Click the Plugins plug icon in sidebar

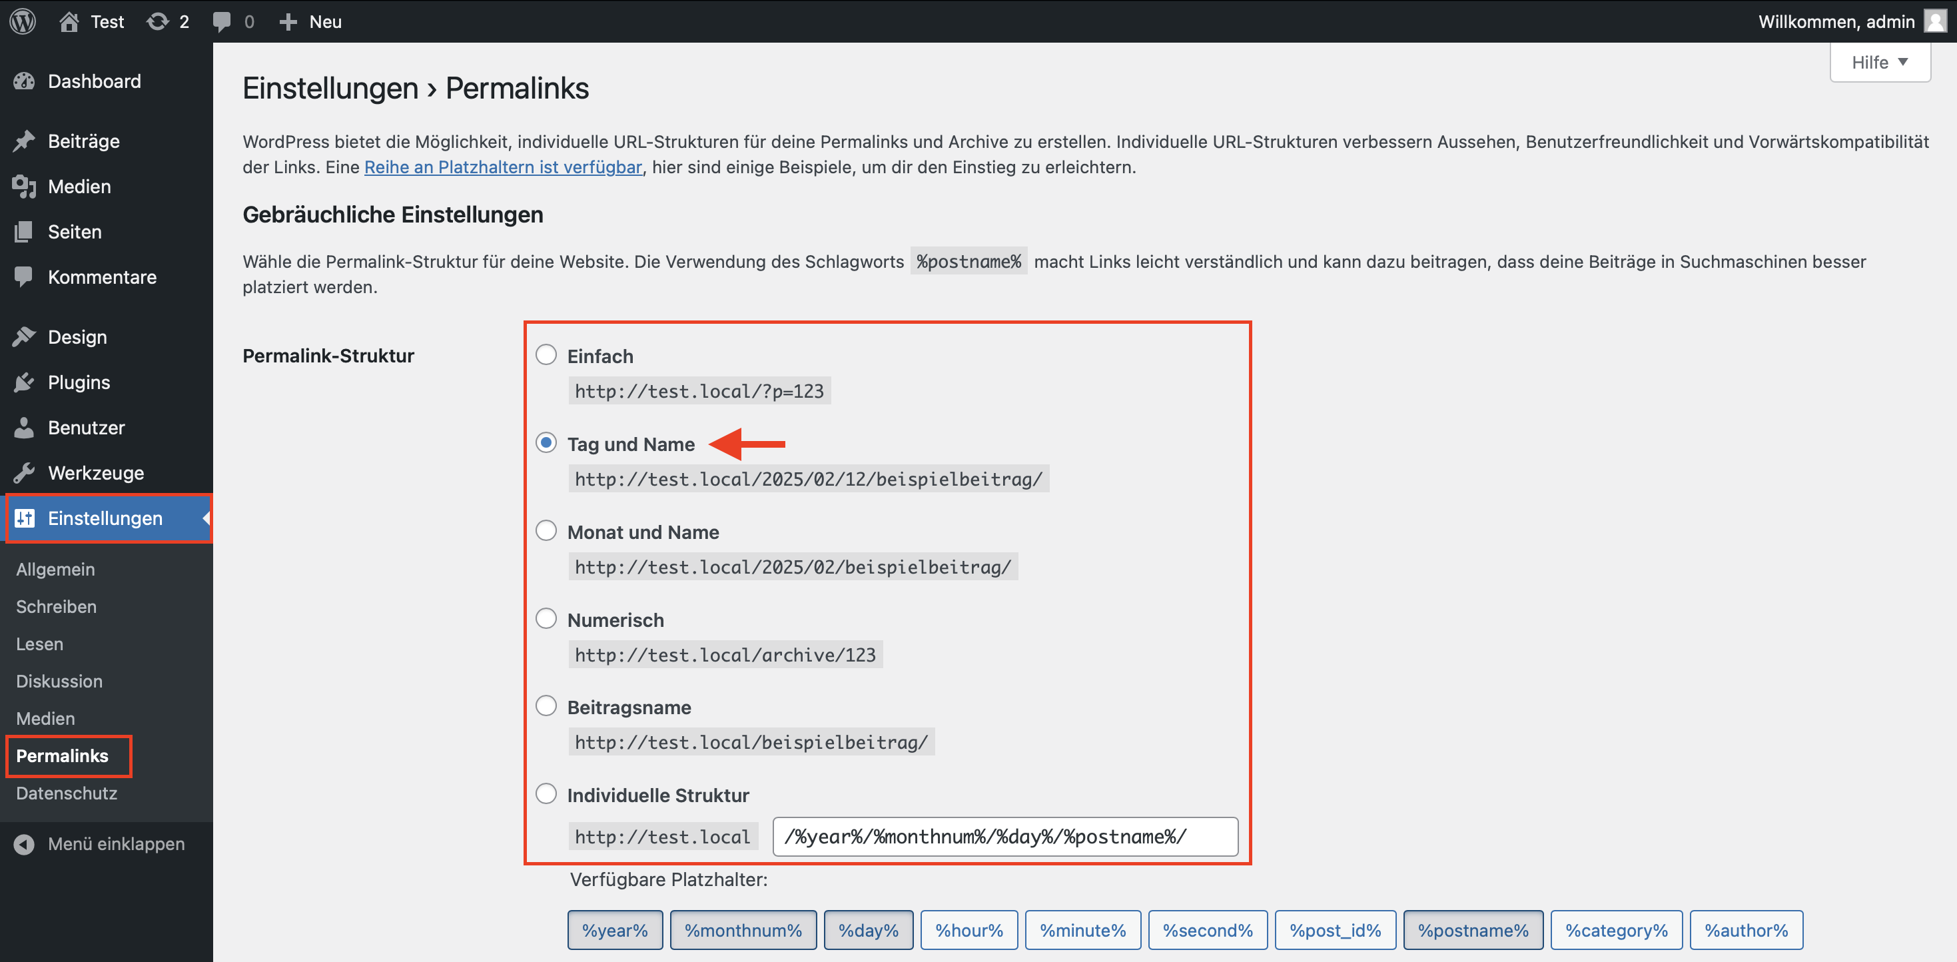(24, 382)
